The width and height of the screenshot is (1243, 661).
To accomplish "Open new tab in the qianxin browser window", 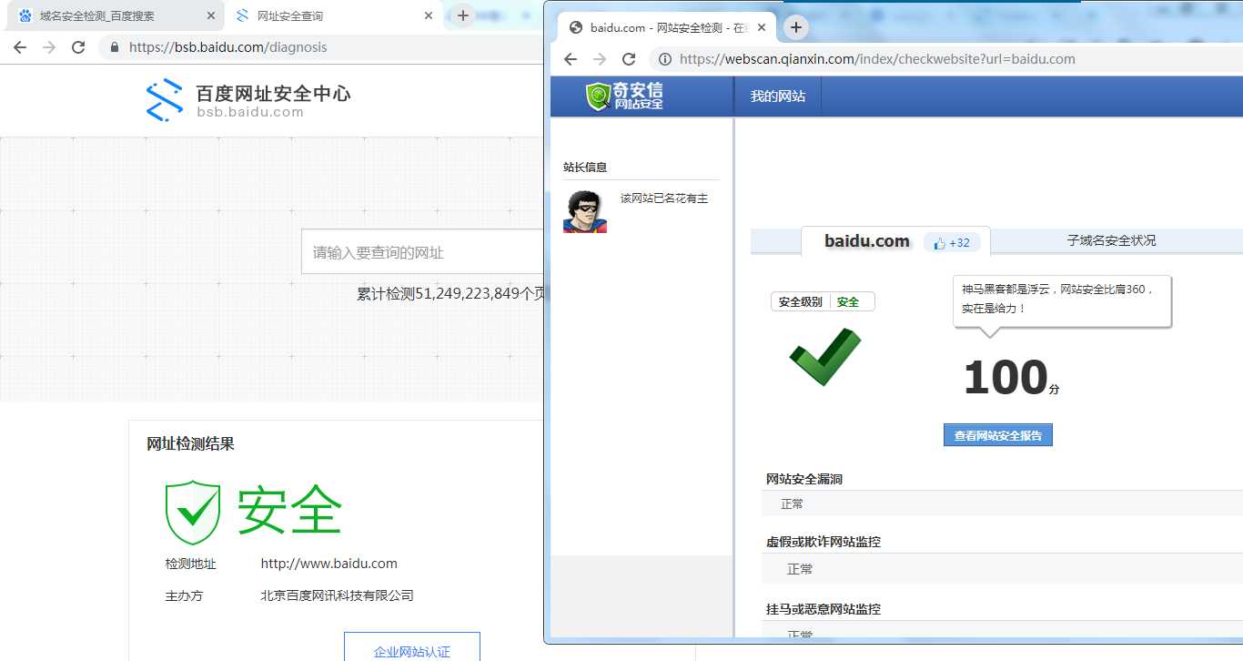I will pos(796,27).
